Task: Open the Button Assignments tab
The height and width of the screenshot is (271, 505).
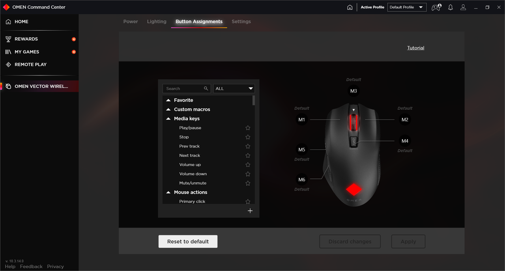Action: coord(199,21)
